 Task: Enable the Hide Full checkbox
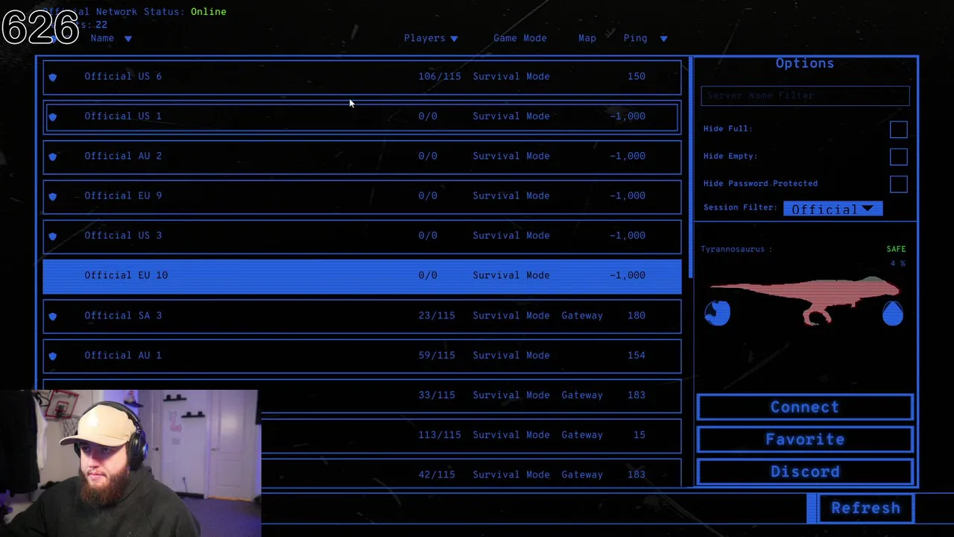point(898,129)
